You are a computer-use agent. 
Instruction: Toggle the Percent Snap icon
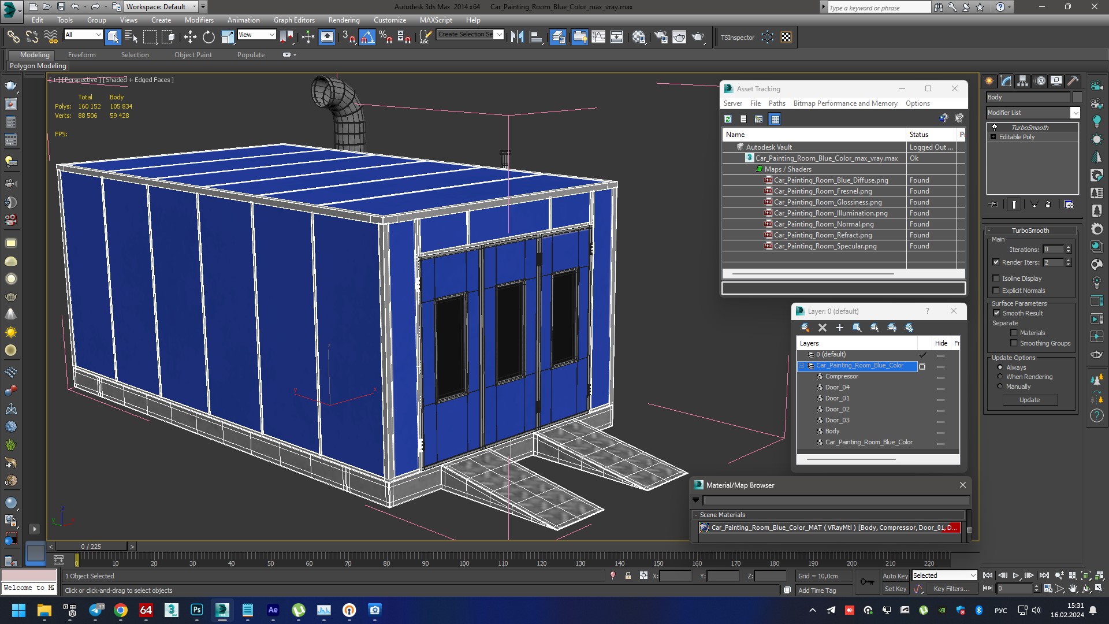click(385, 37)
